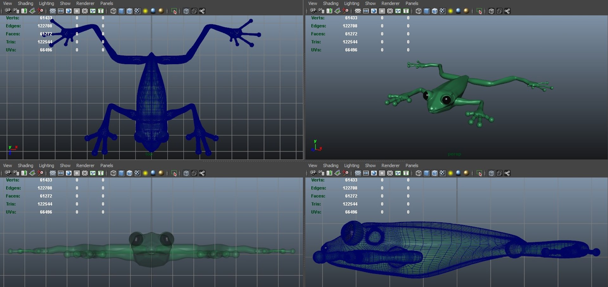Open Camera Attributes icon in top view panel
608x287 pixels.
click(16, 11)
